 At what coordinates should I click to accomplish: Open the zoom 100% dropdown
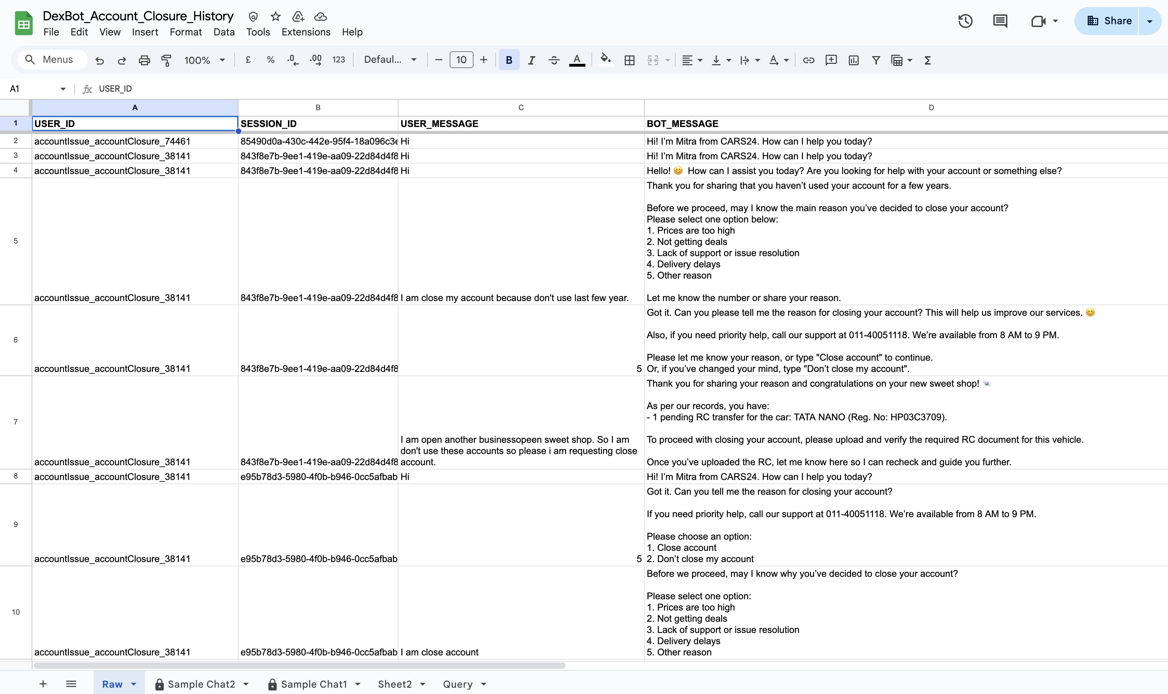pyautogui.click(x=204, y=60)
